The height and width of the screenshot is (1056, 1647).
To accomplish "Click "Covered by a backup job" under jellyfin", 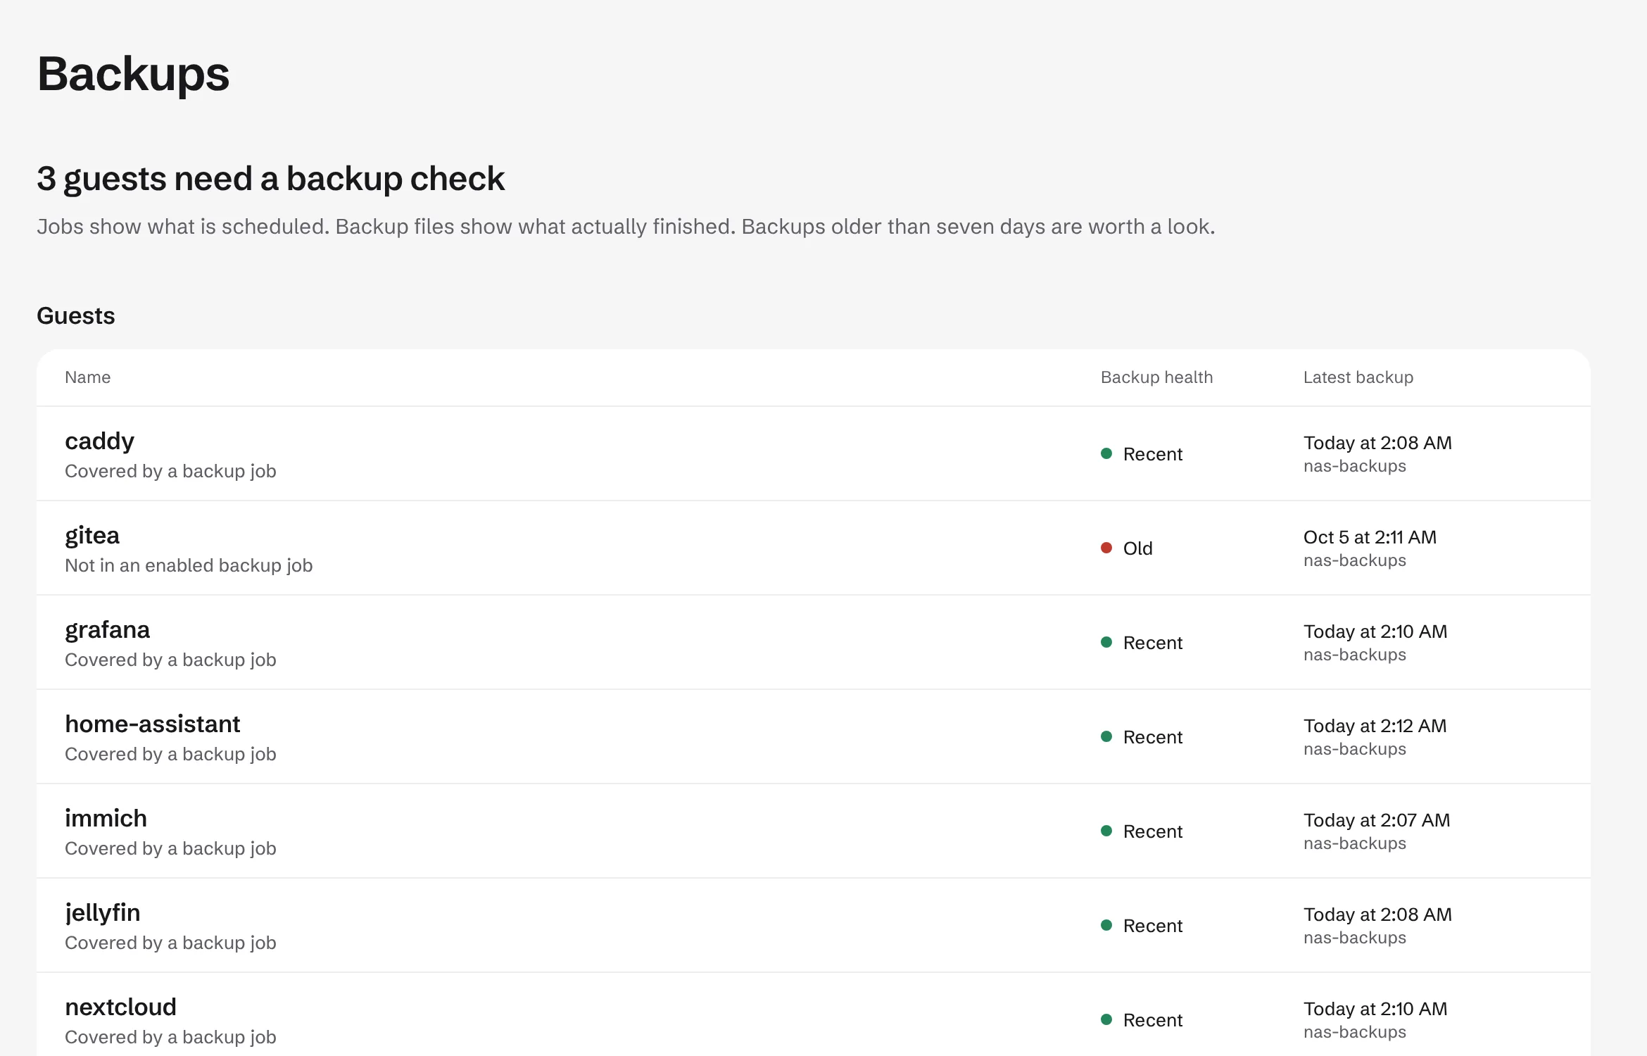I will coord(170,943).
